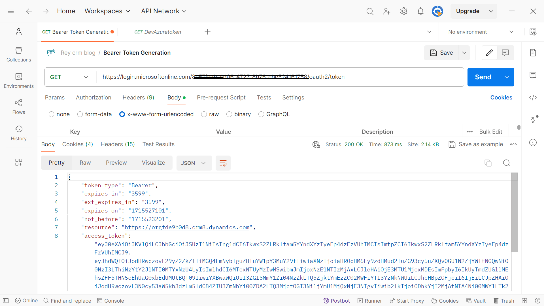
Task: Choose none body type radio
Action: [52, 114]
